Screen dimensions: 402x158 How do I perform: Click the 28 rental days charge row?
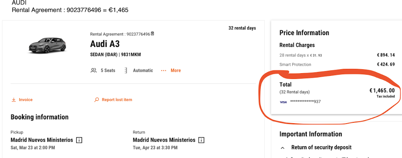coord(337,55)
